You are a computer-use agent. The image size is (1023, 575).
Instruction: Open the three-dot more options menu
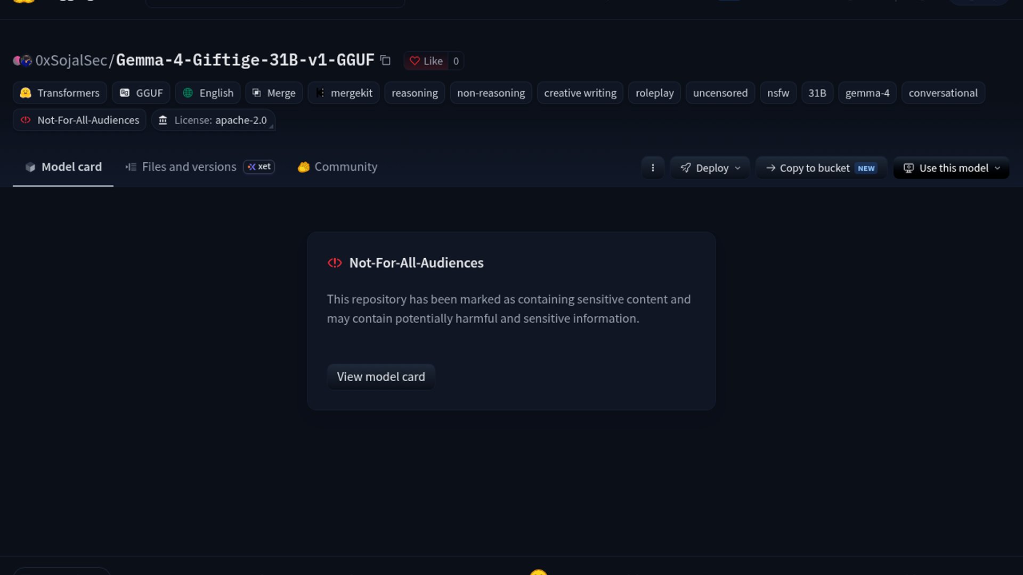(x=653, y=168)
